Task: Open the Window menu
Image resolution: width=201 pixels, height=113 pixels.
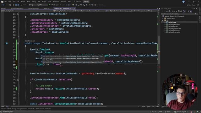Action: pyautogui.click(x=63, y=2)
